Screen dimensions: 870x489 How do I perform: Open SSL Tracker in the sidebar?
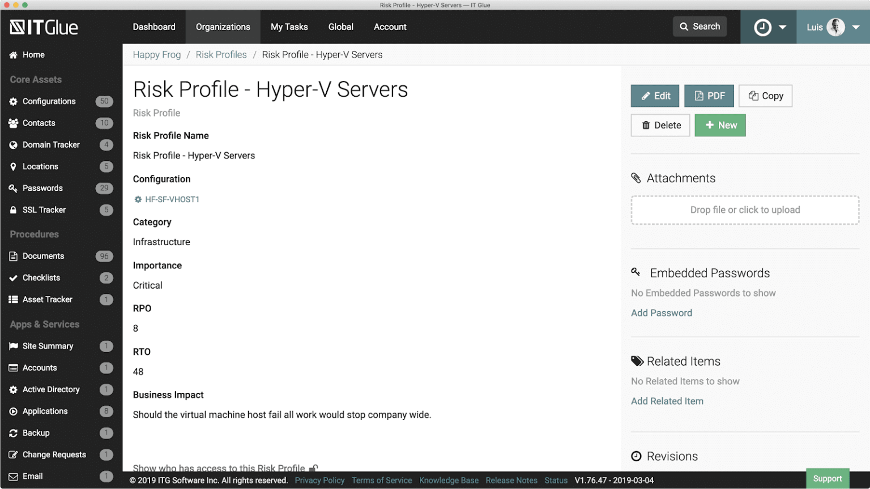coord(44,210)
